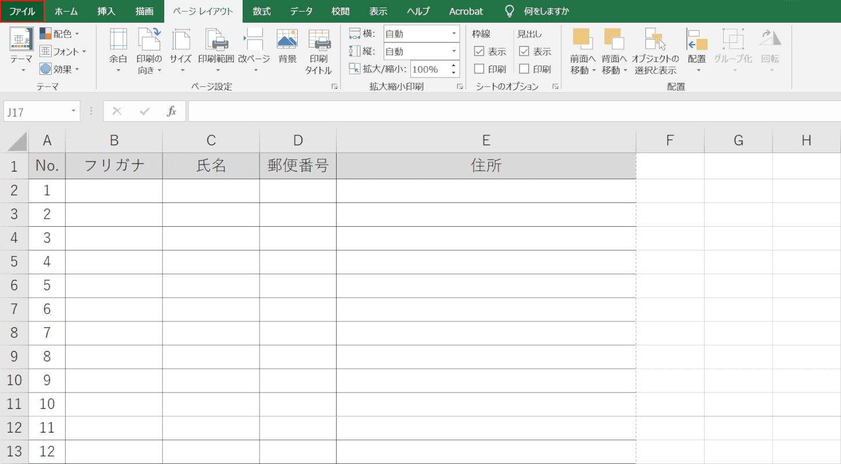
Task: Toggle 枠線 印刷 gridlines print checkbox
Action: (x=479, y=69)
